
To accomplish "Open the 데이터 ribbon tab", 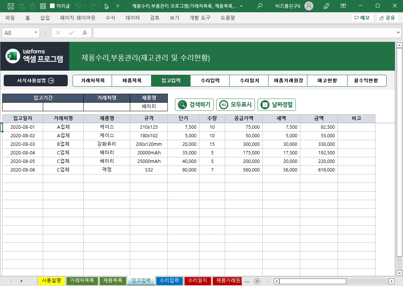I will point(133,17).
